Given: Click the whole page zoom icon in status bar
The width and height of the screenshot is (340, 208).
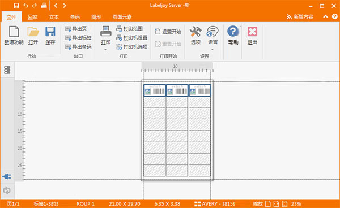Looking at the screenshot, I should [268, 204].
